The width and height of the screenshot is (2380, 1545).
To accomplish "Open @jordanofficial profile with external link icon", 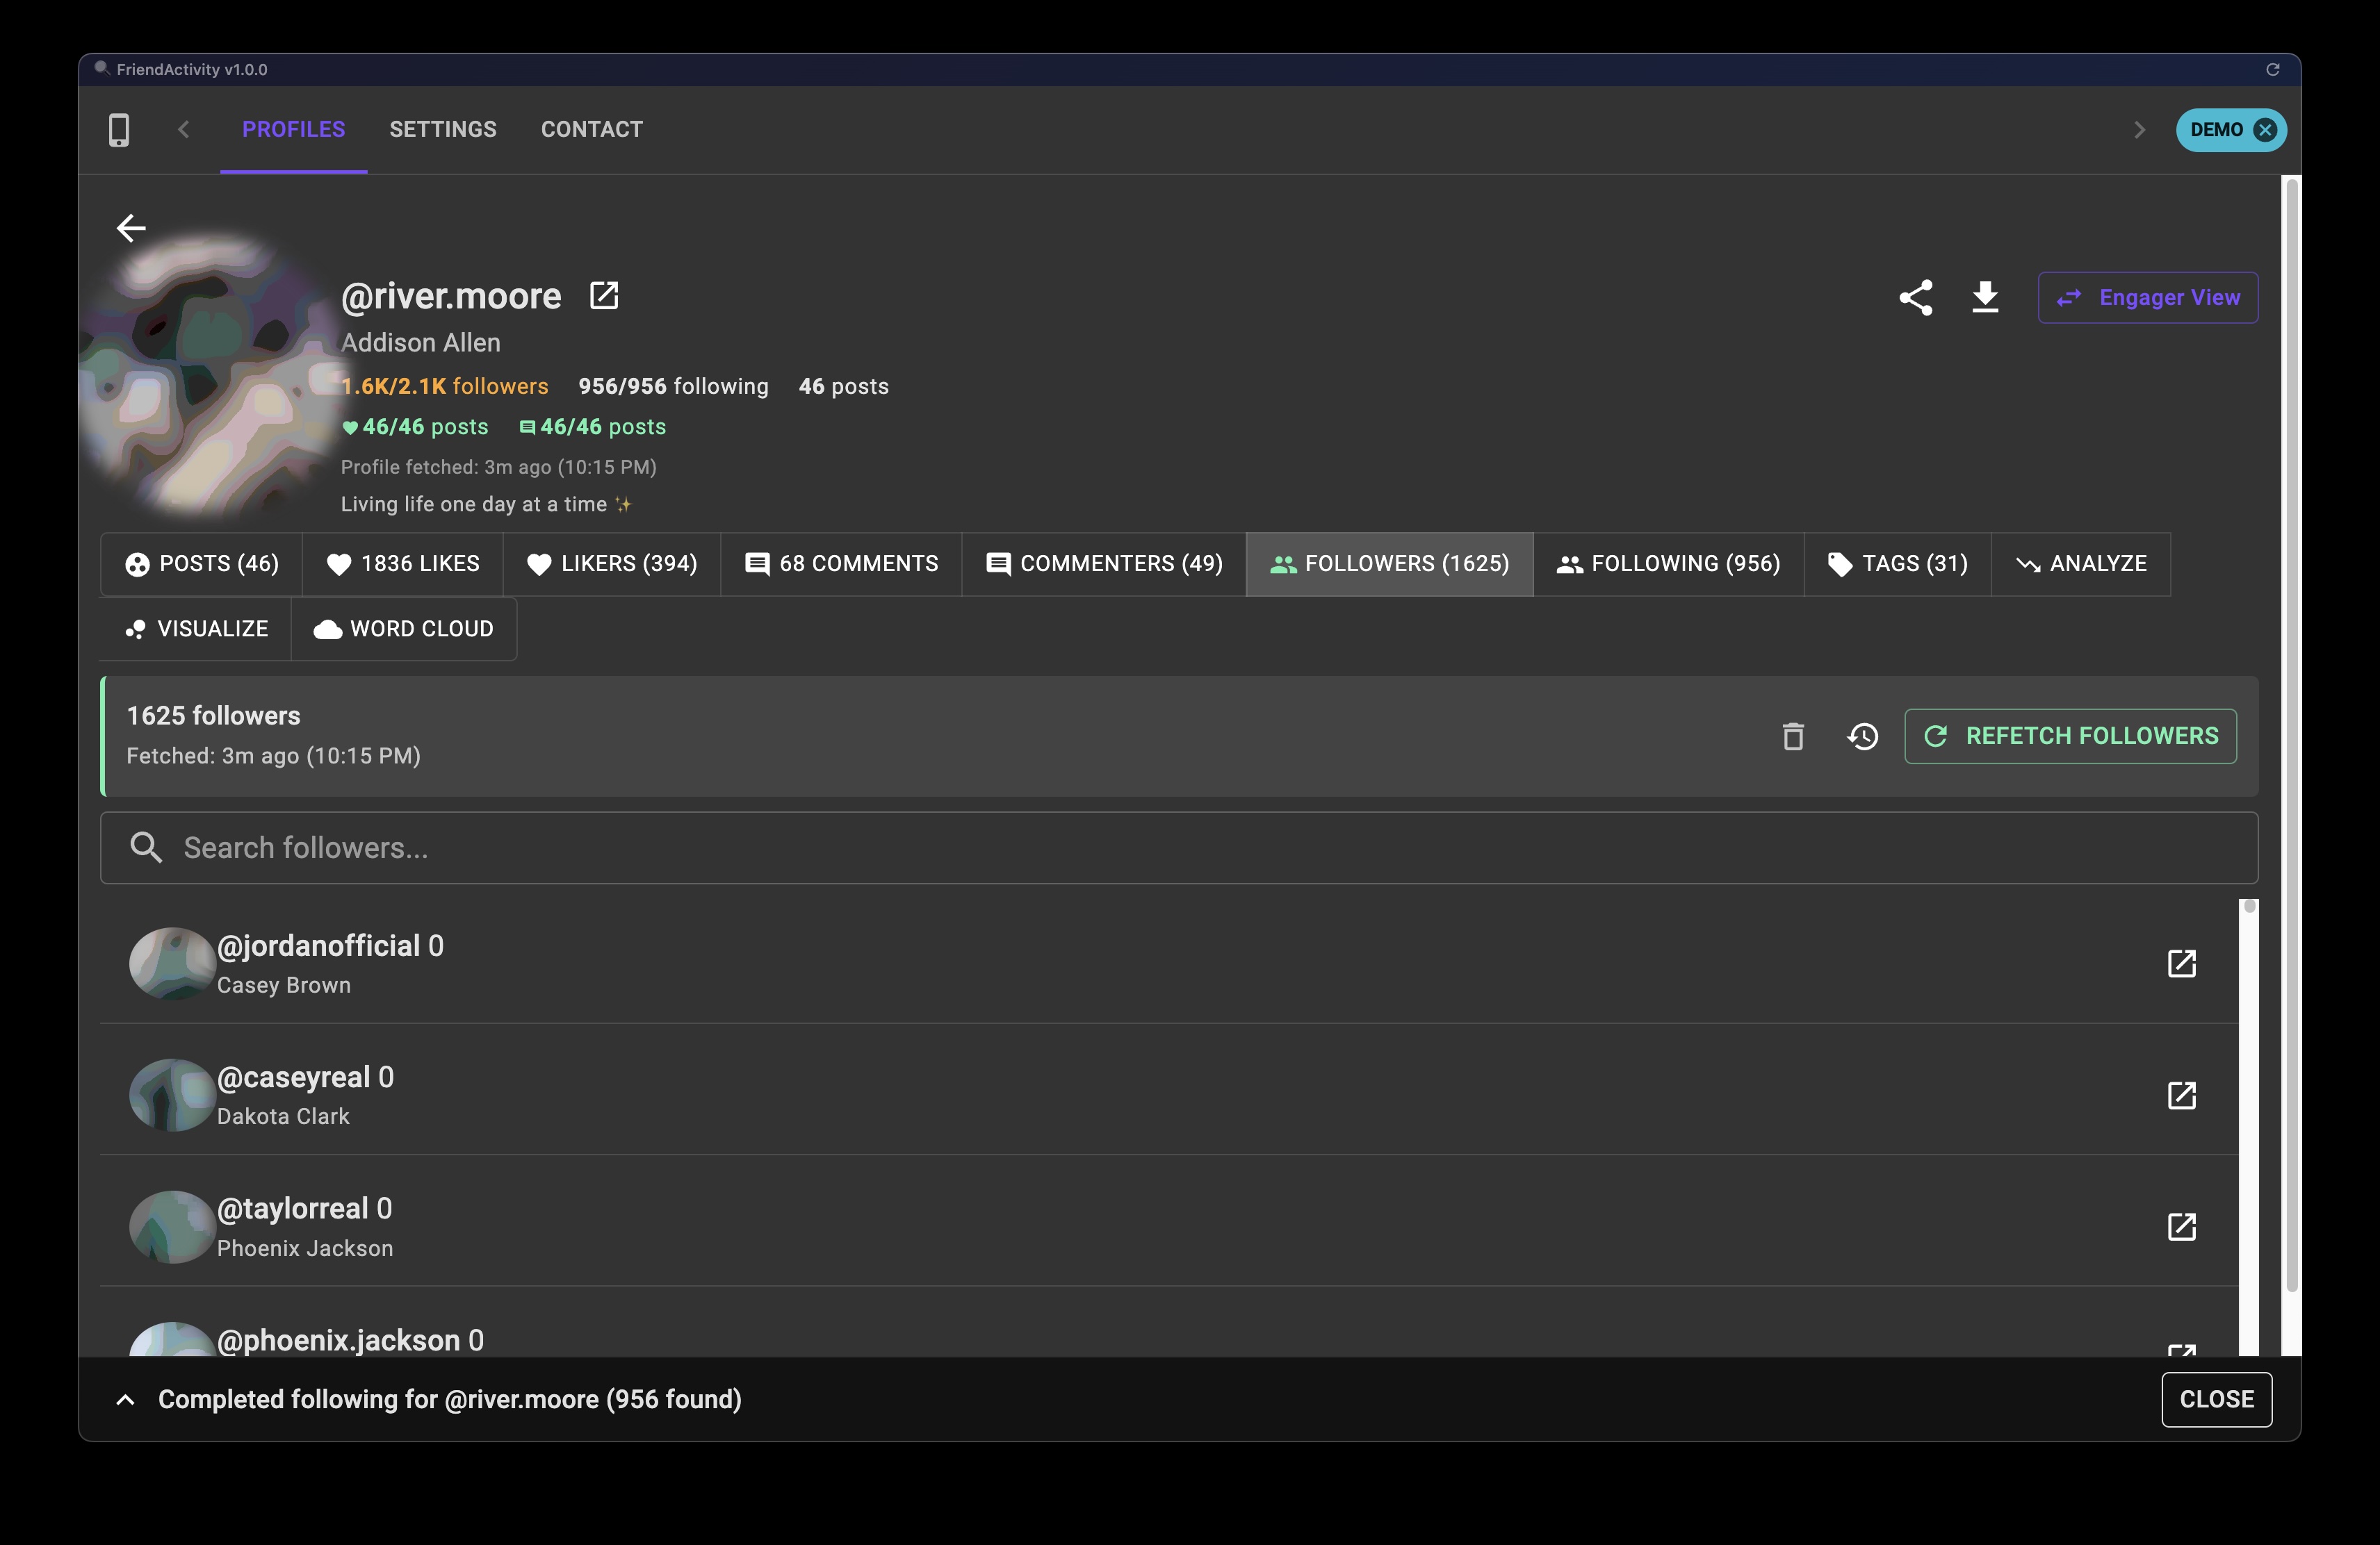I will [2182, 964].
